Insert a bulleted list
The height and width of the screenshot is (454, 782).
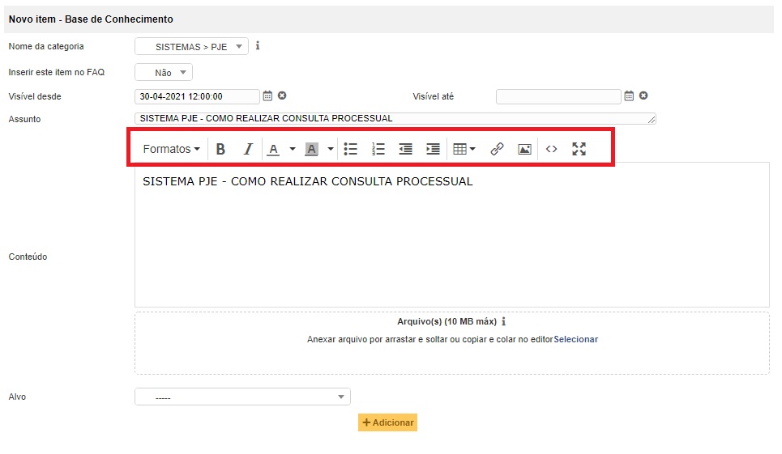[x=351, y=149]
